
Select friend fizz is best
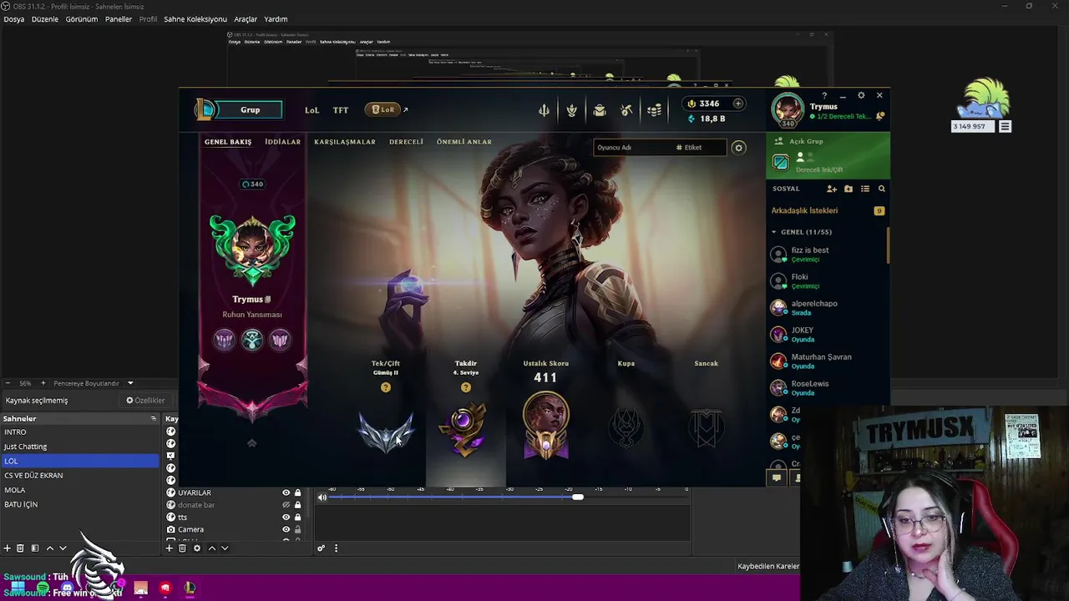pyautogui.click(x=827, y=255)
